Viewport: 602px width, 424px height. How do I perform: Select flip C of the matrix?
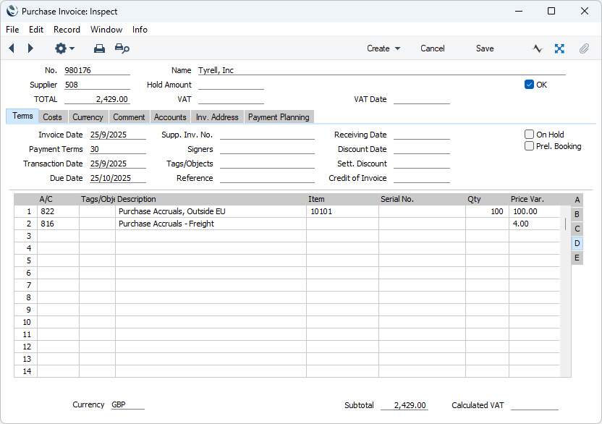click(577, 229)
